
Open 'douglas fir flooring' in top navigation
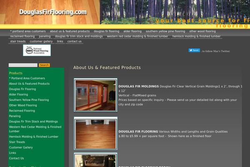tap(107, 31)
